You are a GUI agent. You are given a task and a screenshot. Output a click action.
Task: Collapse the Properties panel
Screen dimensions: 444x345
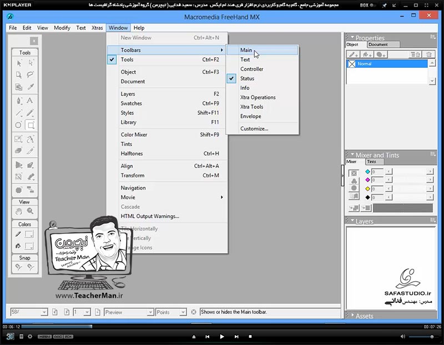pos(352,37)
